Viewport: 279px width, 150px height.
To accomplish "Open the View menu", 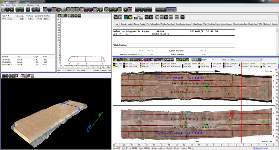I will tap(8, 5).
